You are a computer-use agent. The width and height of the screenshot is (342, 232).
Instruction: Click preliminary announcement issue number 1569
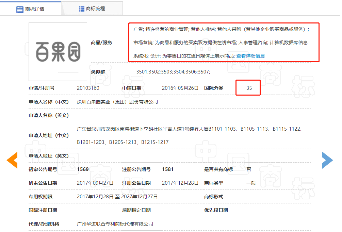[x=83, y=169]
